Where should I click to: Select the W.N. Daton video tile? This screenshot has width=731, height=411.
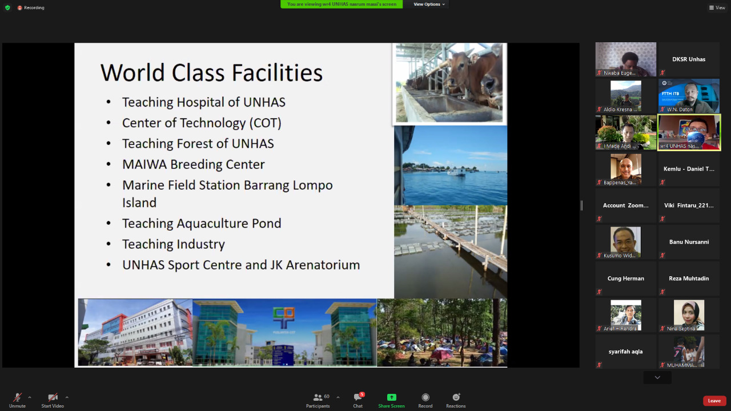click(x=689, y=96)
